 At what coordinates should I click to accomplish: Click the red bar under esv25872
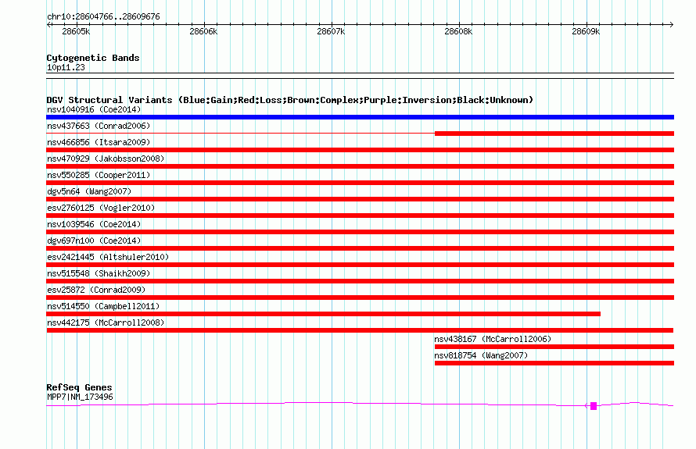pos(360,298)
